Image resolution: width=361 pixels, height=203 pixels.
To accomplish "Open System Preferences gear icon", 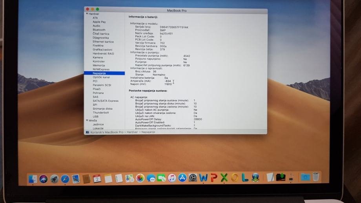I will click(x=193, y=177).
